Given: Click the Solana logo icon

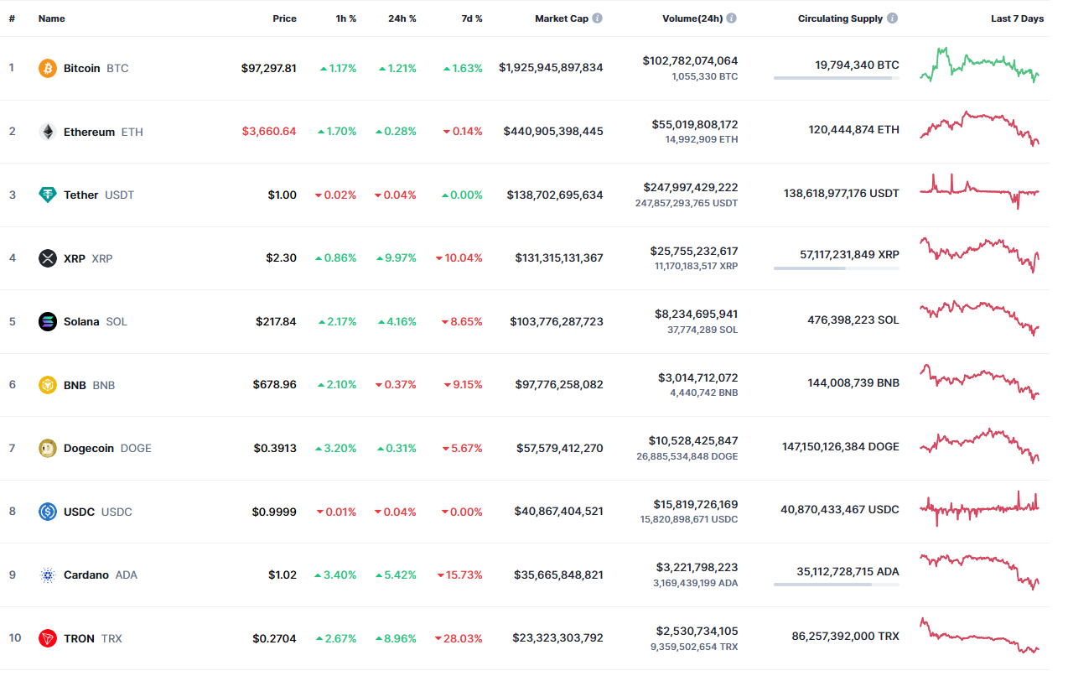Looking at the screenshot, I should [48, 321].
